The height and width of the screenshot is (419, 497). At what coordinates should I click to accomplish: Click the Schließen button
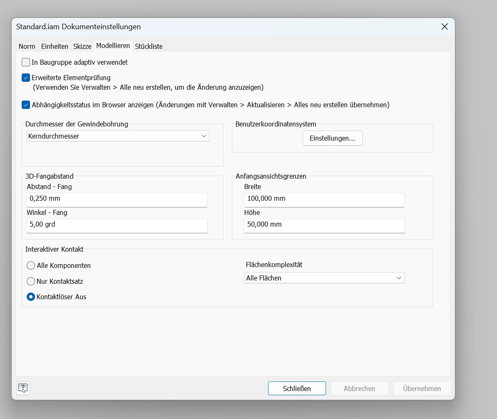(297, 388)
